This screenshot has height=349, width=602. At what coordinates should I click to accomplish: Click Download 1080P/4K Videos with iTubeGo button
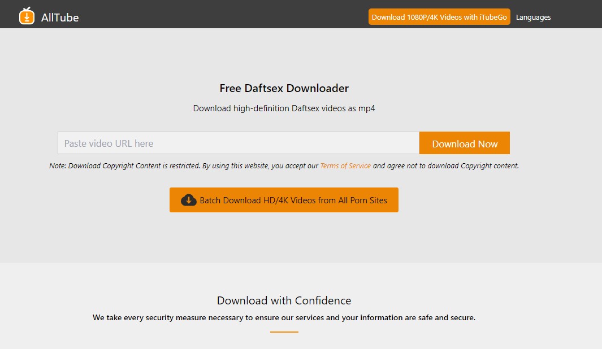click(x=439, y=17)
